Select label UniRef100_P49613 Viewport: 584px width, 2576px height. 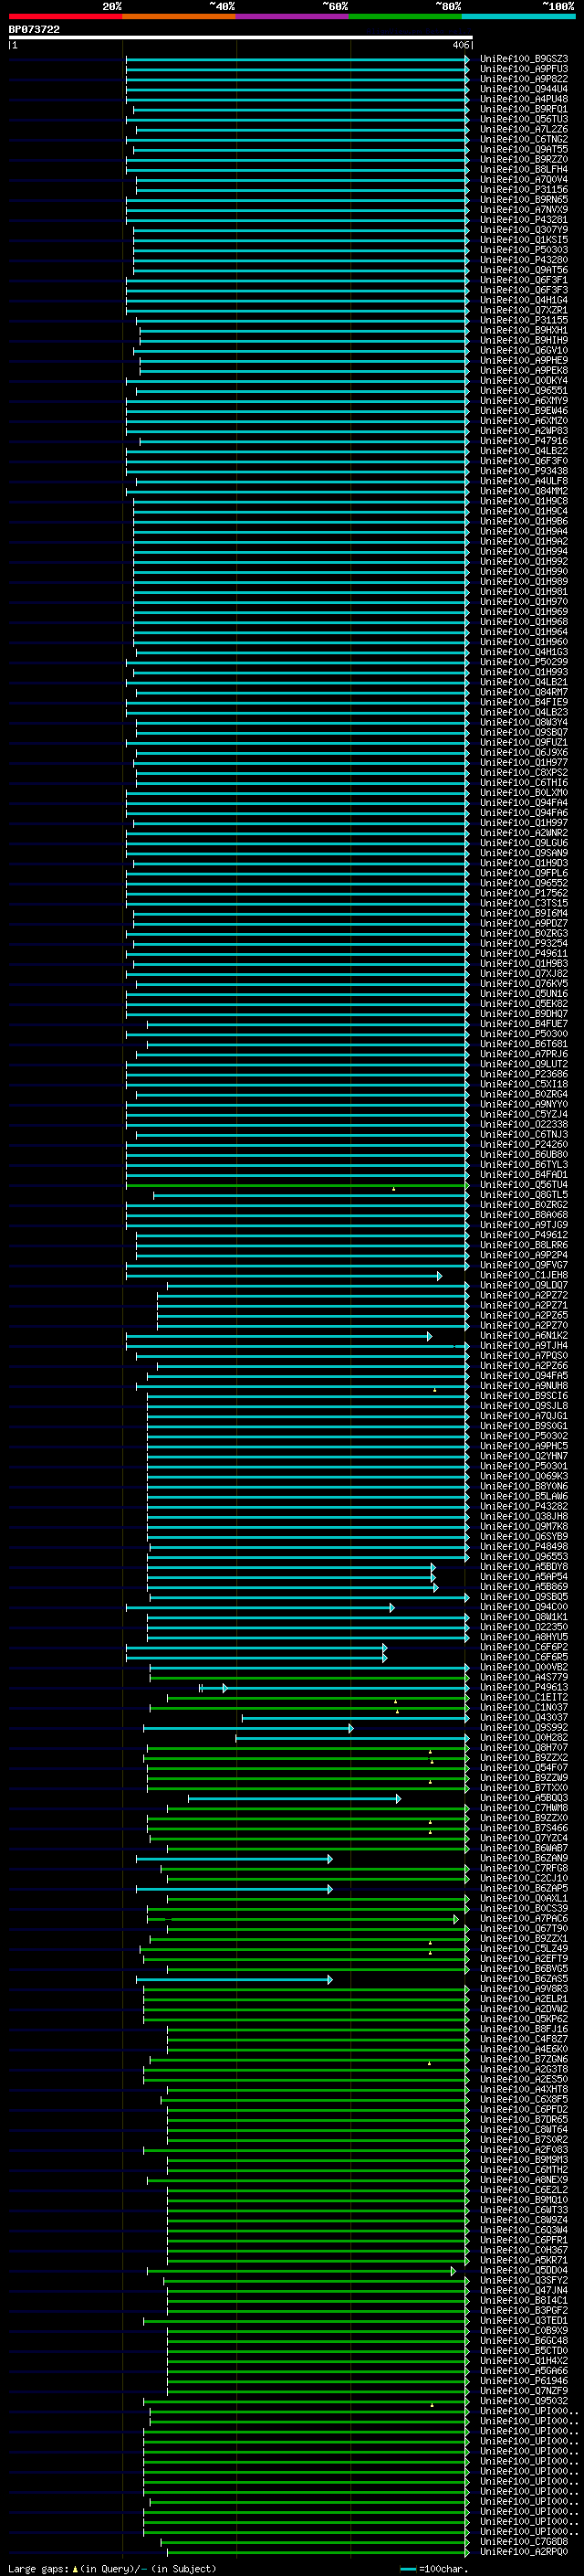[x=524, y=1687]
